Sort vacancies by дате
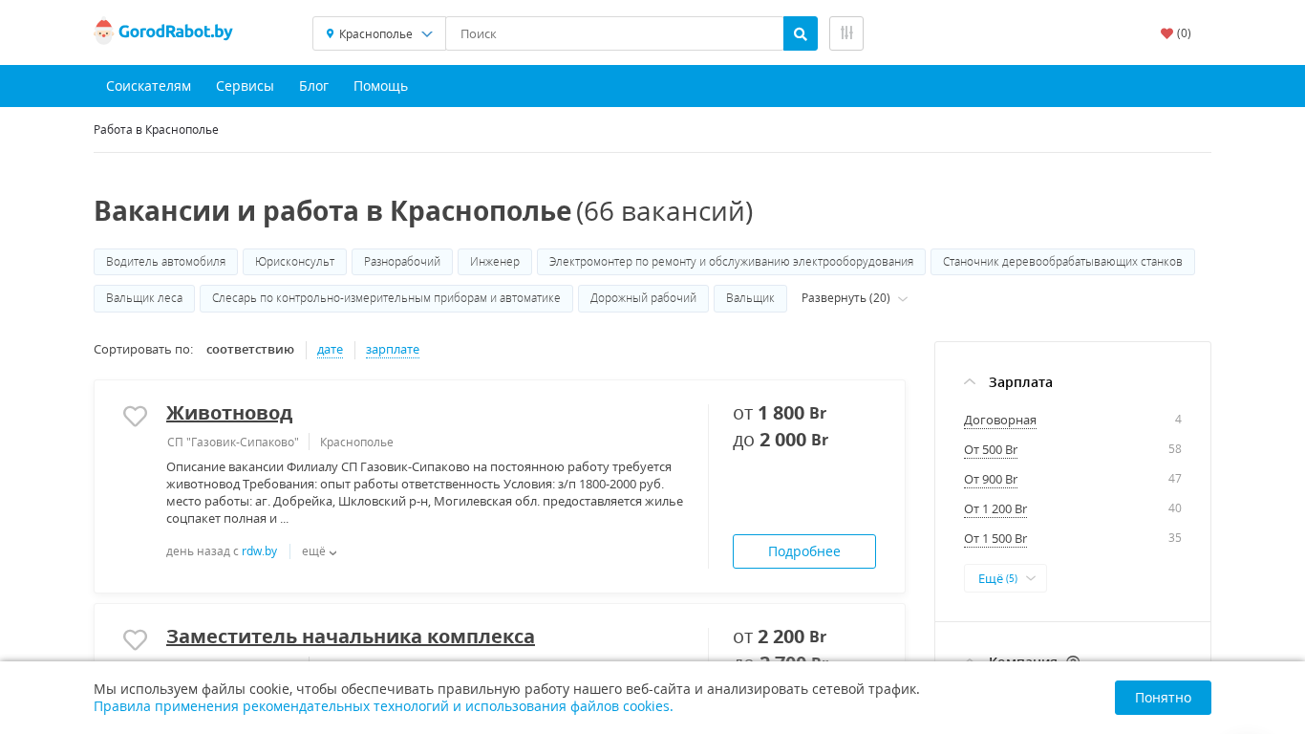The width and height of the screenshot is (1305, 734). click(330, 350)
